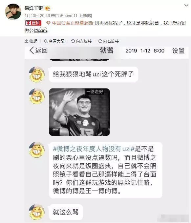Open the 中国公益正能量超话 super topic link
Image resolution: width=191 pixels, height=223 pixels.
[x=73, y=23]
